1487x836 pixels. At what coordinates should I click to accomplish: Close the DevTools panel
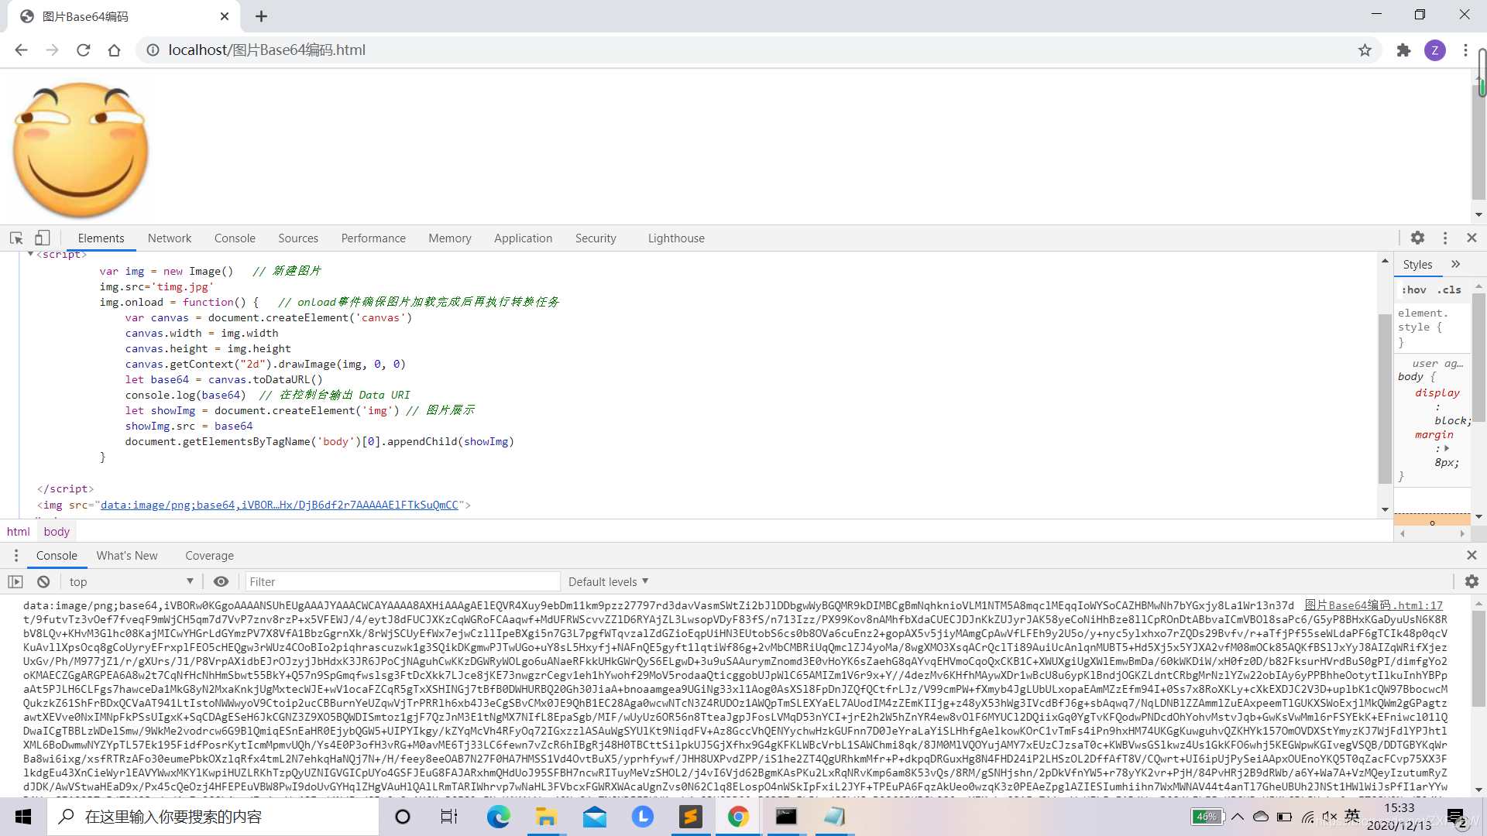pos(1472,238)
